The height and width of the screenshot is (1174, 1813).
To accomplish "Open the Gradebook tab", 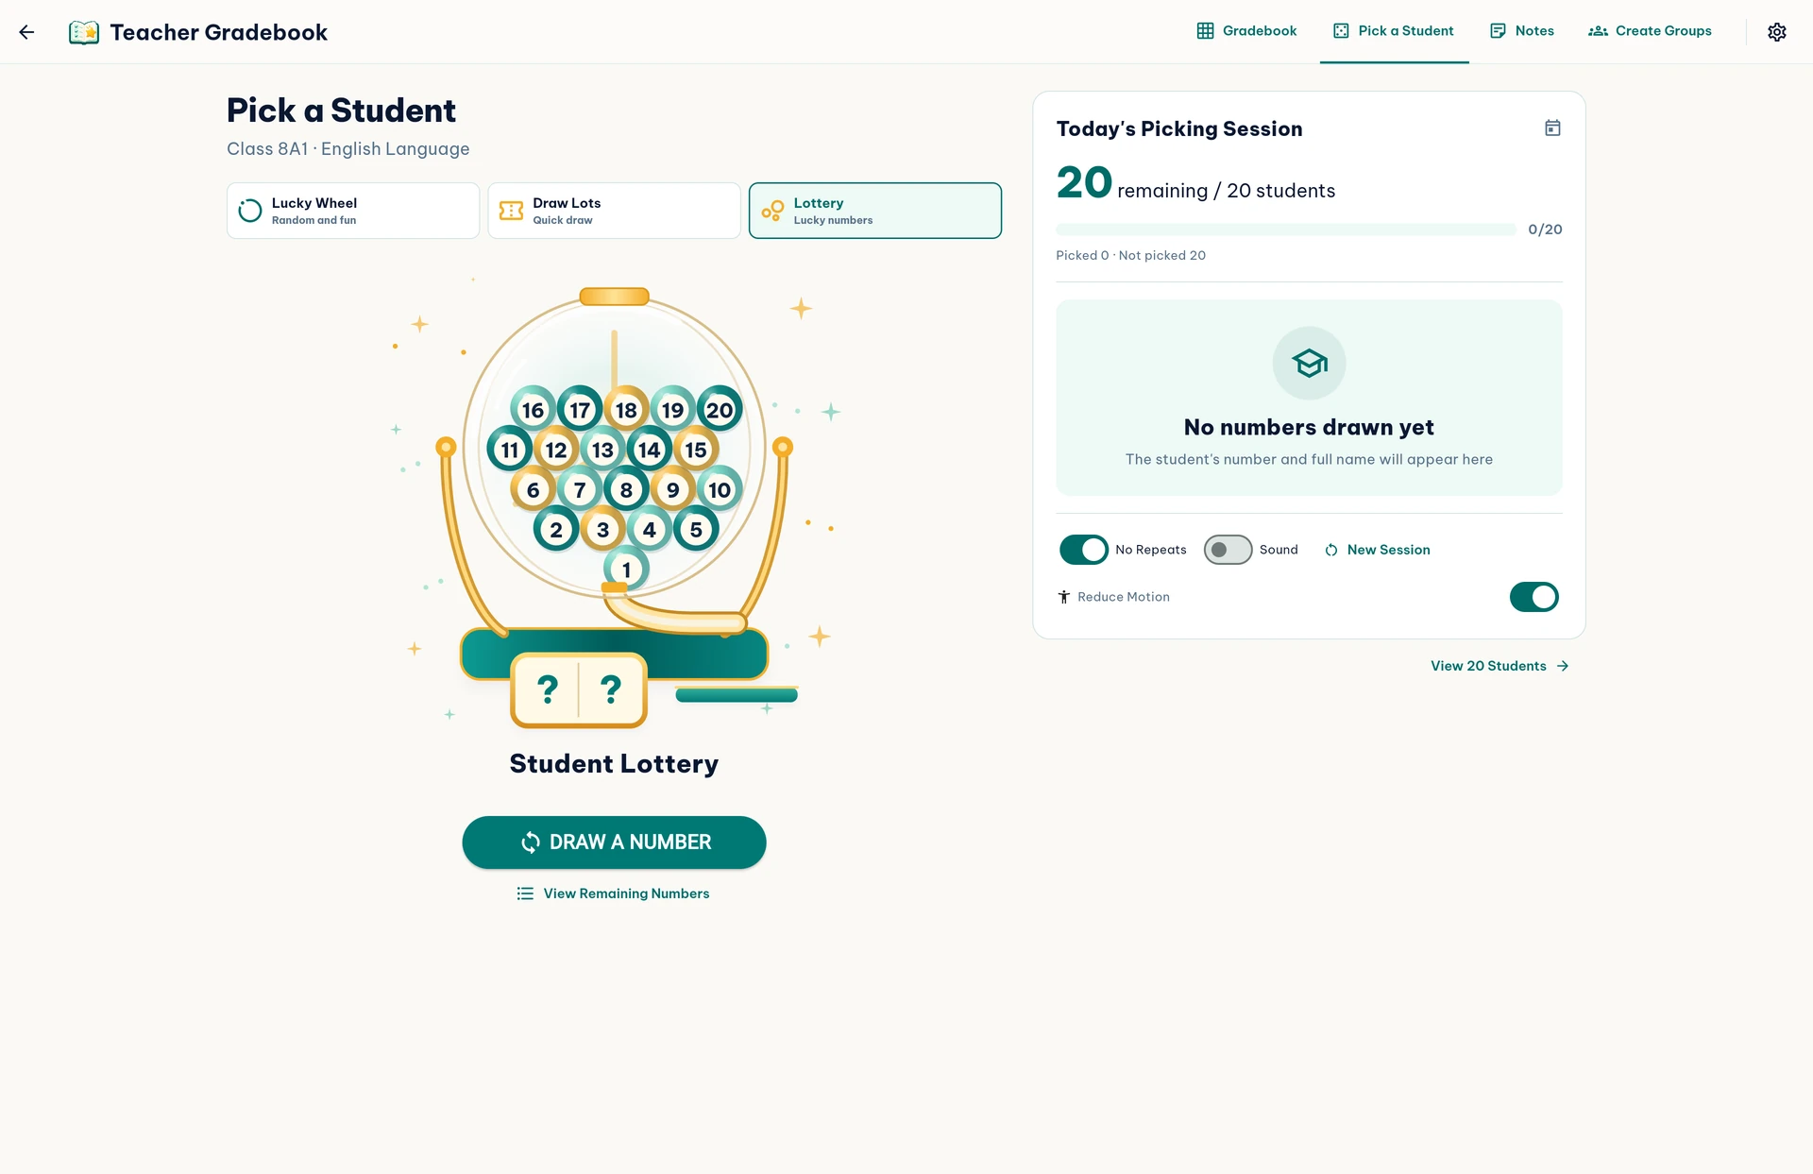I will [1246, 31].
